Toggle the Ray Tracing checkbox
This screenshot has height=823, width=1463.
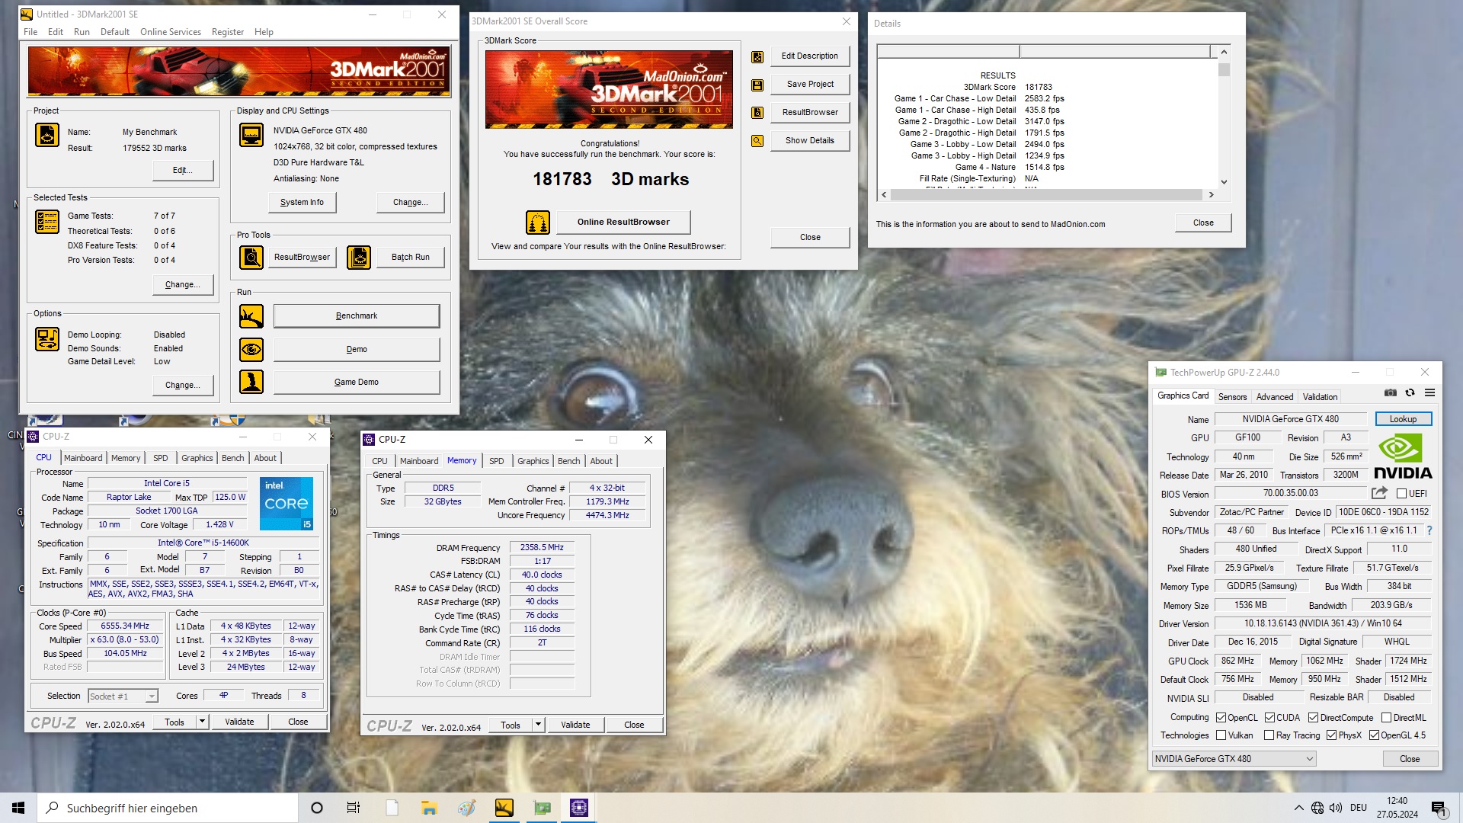tap(1269, 735)
